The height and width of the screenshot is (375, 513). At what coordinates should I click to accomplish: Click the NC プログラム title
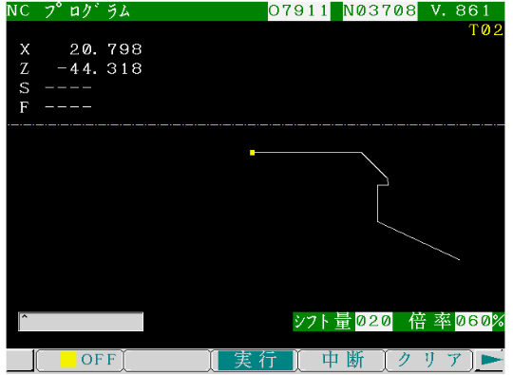pyautogui.click(x=68, y=11)
